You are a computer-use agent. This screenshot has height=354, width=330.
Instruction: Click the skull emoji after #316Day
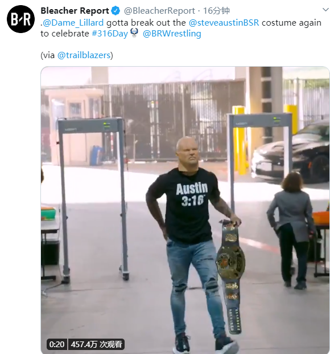coord(134,32)
